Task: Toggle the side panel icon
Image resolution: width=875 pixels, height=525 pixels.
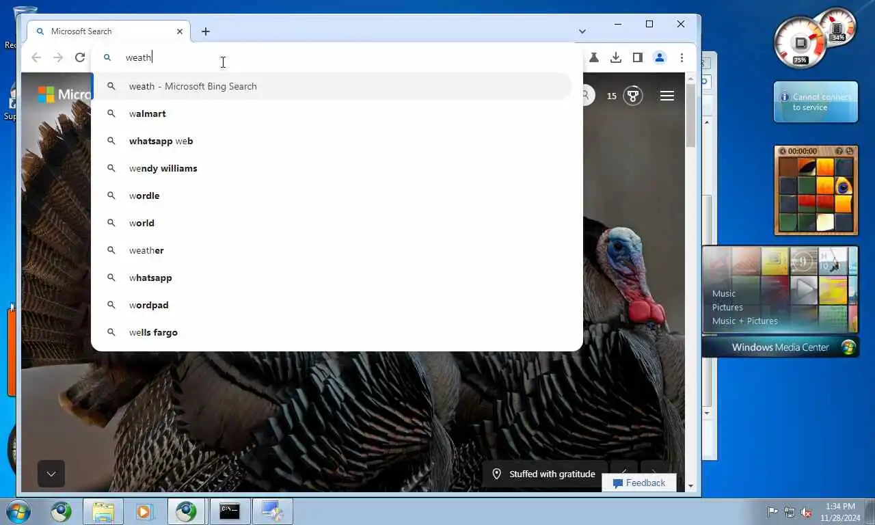Action: pos(638,58)
